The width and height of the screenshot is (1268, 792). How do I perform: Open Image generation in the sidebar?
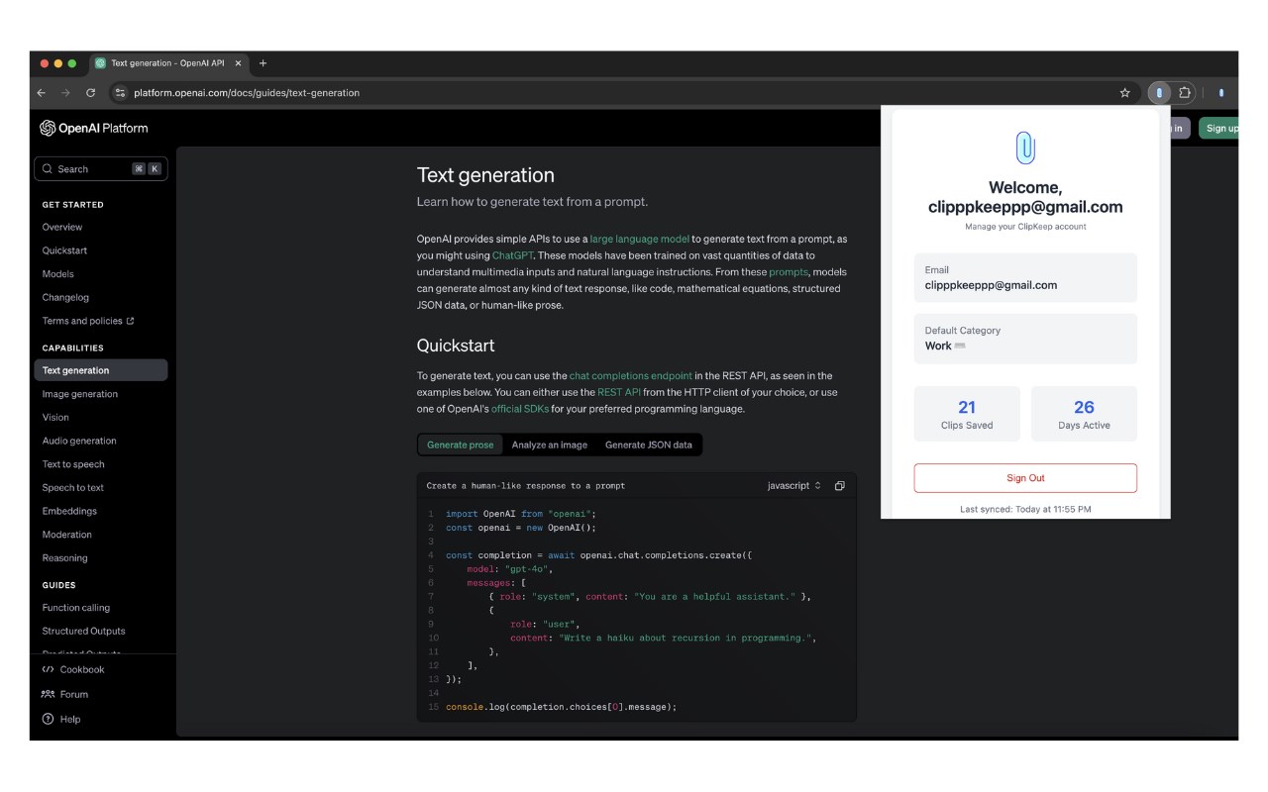pos(80,394)
